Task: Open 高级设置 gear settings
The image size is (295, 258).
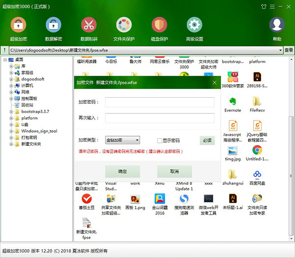Action: [194, 29]
